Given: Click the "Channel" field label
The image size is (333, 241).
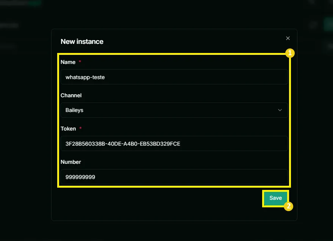Looking at the screenshot, I should pyautogui.click(x=71, y=95).
